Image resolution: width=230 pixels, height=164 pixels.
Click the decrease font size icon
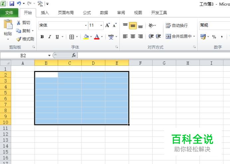(115, 25)
